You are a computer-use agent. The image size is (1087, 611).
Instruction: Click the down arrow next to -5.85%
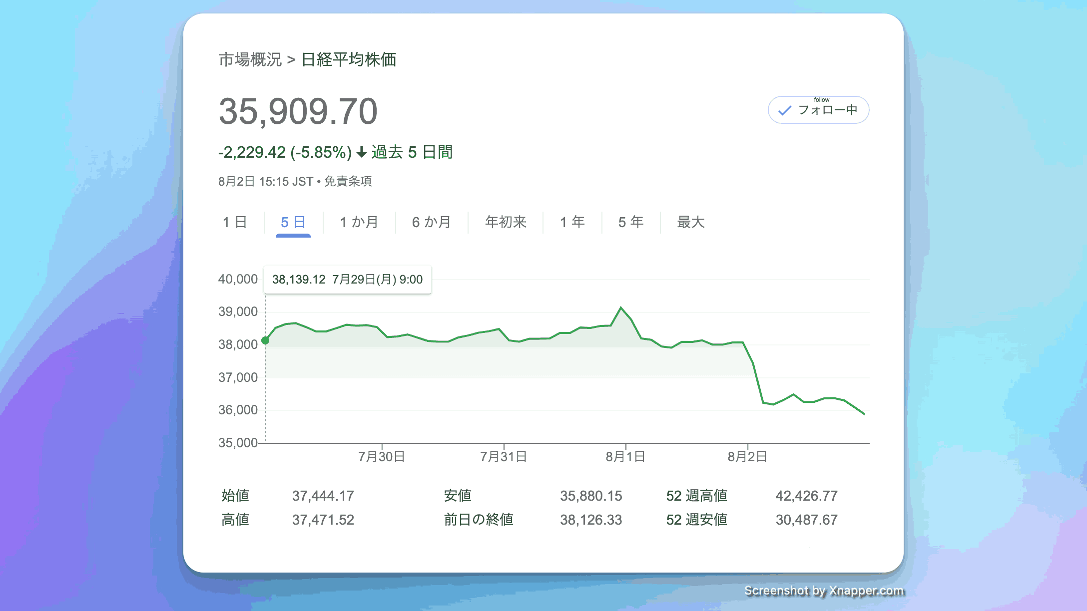(362, 152)
